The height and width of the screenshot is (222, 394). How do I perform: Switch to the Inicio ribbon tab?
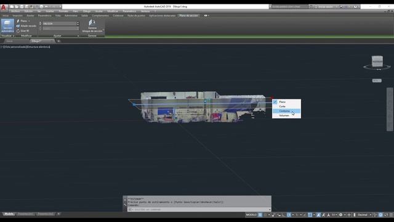pos(6,15)
